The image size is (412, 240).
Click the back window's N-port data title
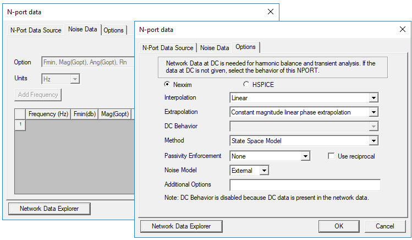(x=24, y=12)
